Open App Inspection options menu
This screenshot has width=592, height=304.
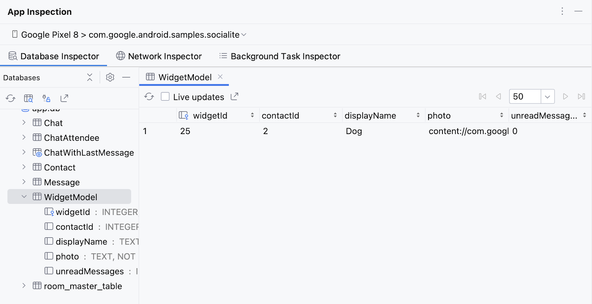pyautogui.click(x=562, y=11)
